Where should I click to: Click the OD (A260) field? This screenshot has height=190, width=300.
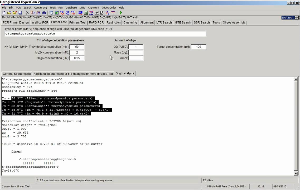pos(136,47)
